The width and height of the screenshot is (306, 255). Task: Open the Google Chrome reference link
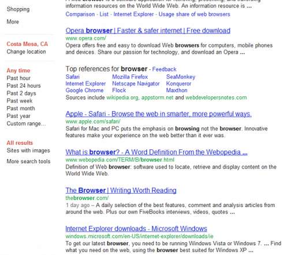click(84, 91)
